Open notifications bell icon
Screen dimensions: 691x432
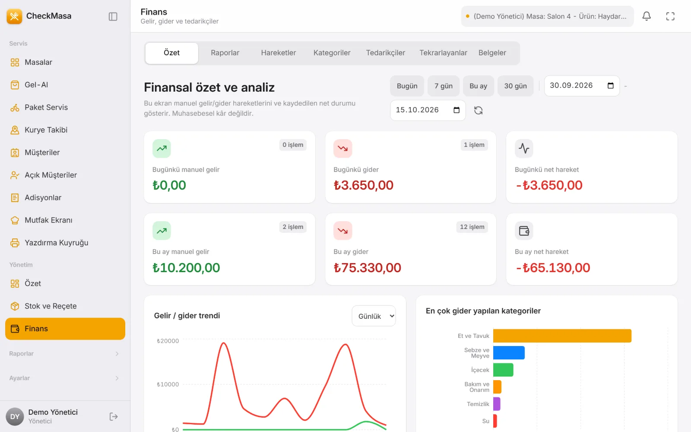(x=647, y=16)
